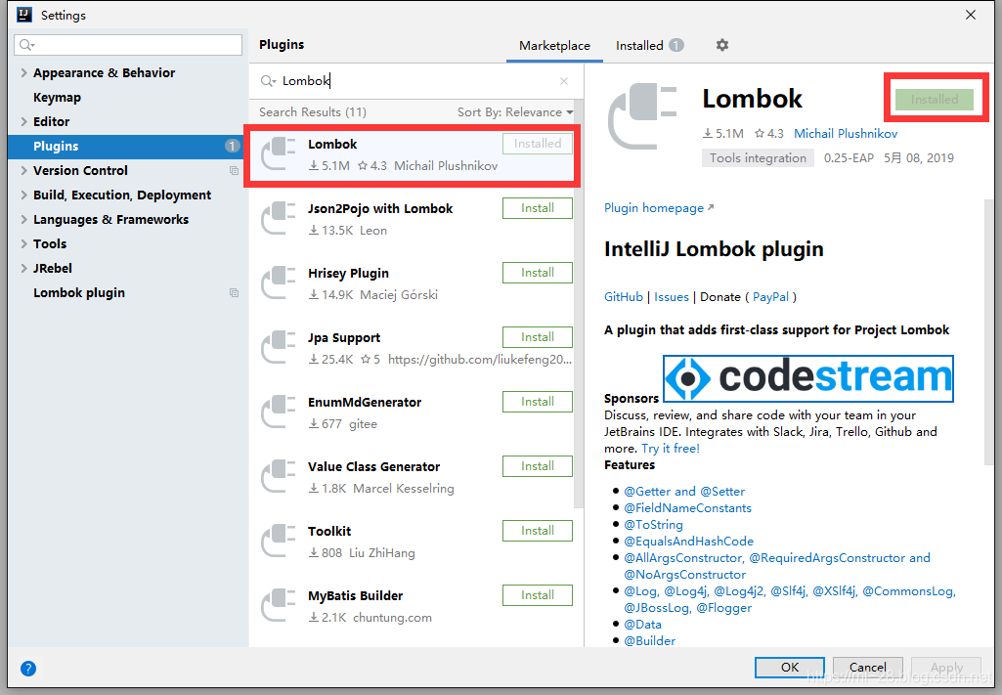Click the large Lombok logo in the detail pane
Viewport: 1002px width, 695px height.
tap(642, 116)
